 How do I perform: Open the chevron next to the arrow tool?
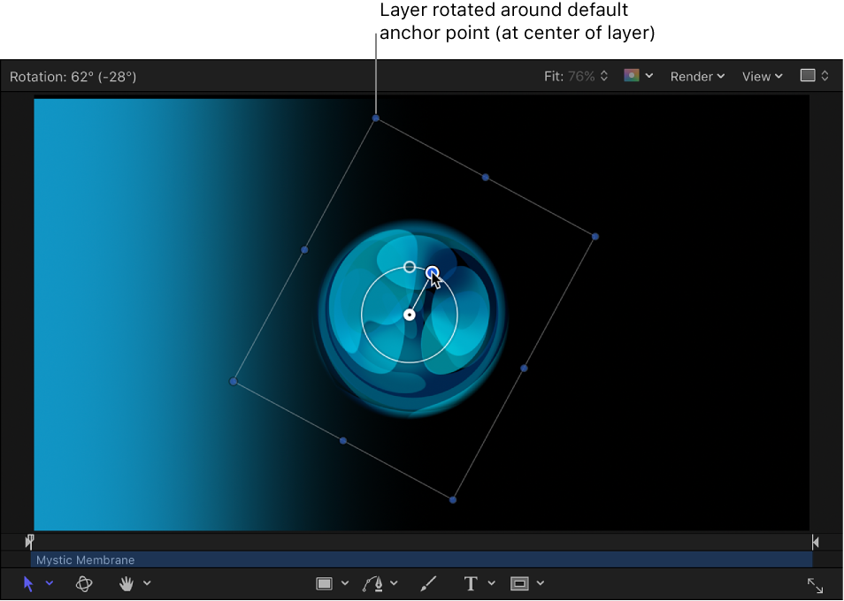coord(50,583)
